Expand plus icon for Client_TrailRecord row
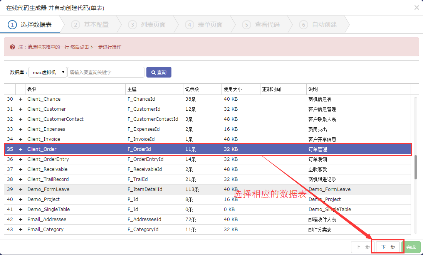This screenshot has height=255, width=423. point(21,179)
